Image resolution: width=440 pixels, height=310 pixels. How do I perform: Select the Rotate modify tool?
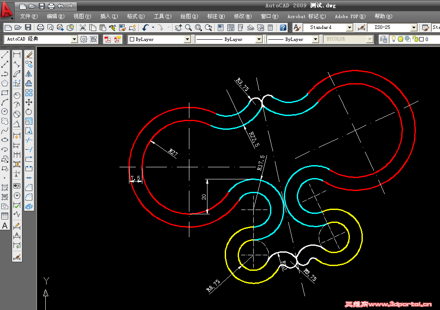[29, 112]
